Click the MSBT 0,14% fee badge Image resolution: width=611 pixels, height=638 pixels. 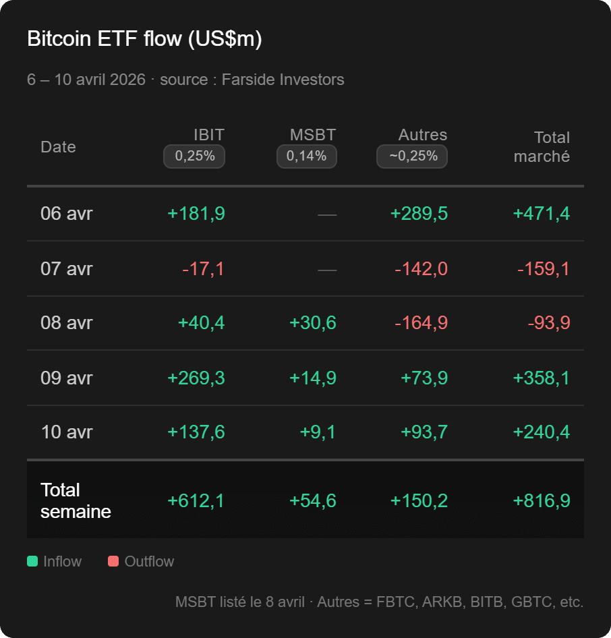coord(306,156)
